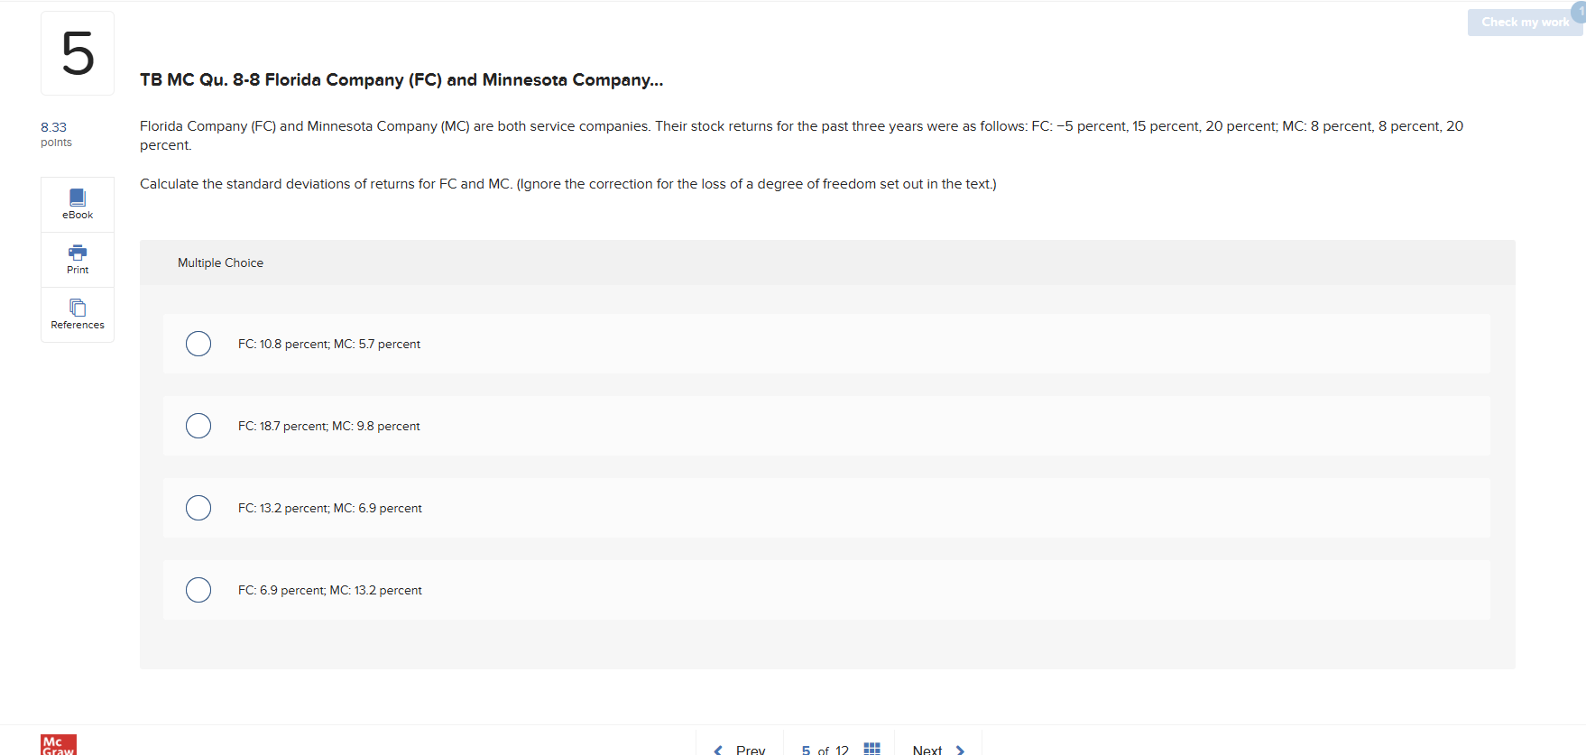Open the eBook icon
The width and height of the screenshot is (1586, 755).
pyautogui.click(x=78, y=198)
